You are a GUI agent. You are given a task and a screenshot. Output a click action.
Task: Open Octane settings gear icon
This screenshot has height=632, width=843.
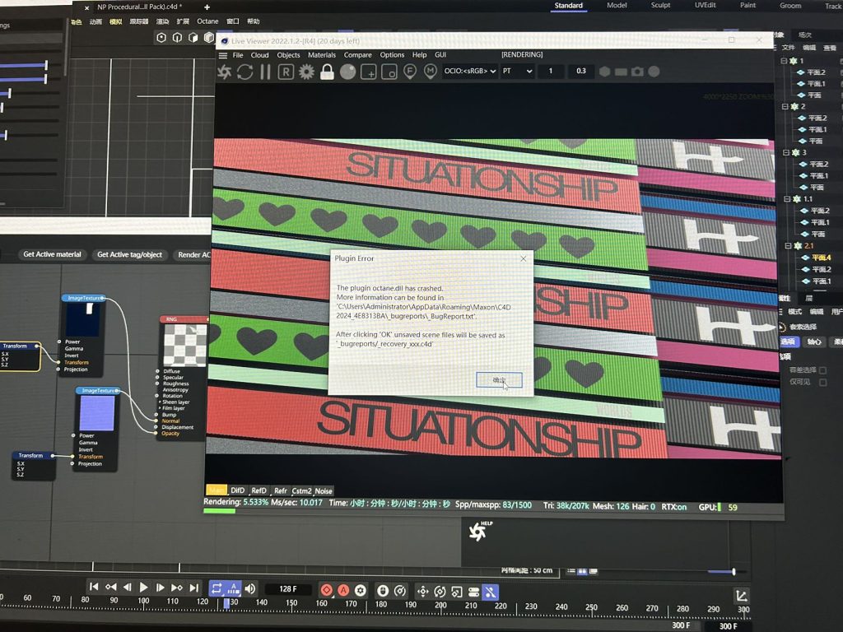pyautogui.click(x=306, y=72)
